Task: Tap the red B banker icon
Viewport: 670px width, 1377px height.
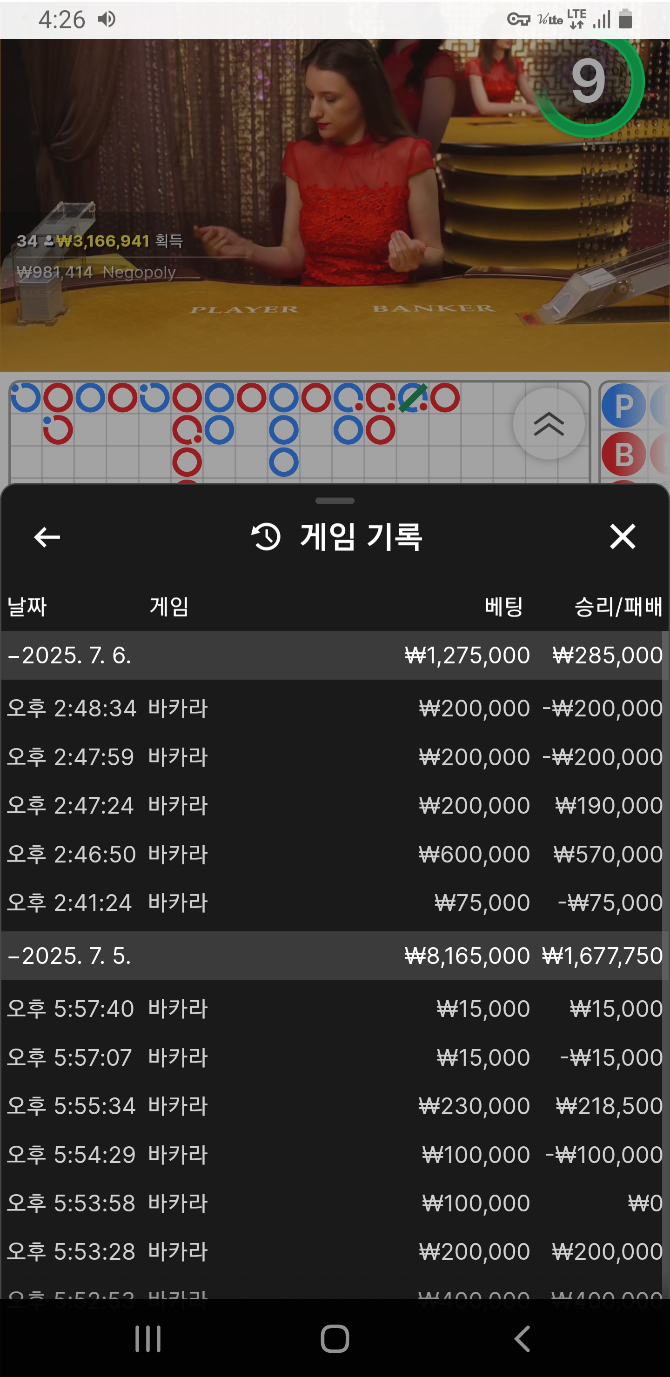Action: 623,455
